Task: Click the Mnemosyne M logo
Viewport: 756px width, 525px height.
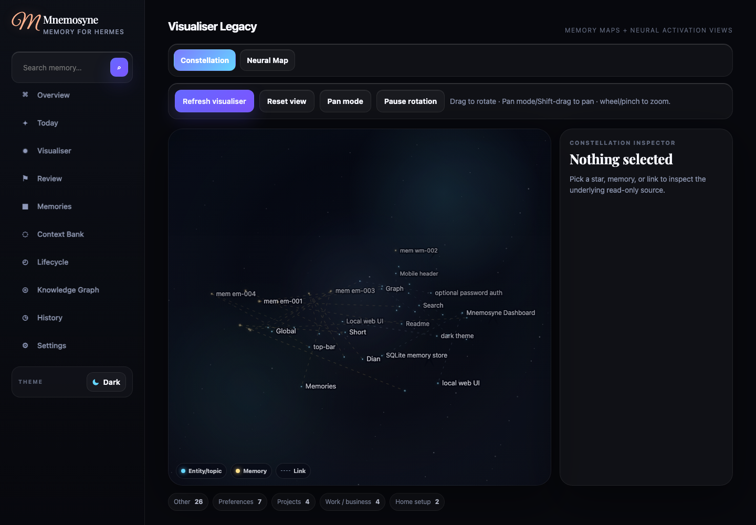Action: pyautogui.click(x=26, y=22)
